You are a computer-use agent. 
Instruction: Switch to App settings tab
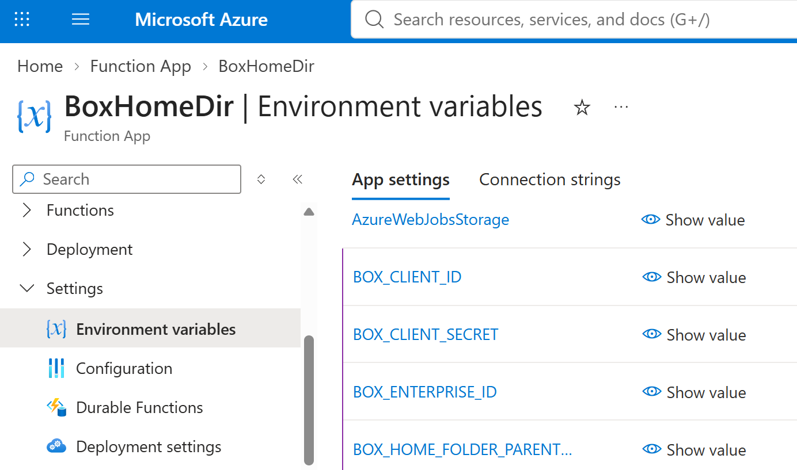pos(401,179)
